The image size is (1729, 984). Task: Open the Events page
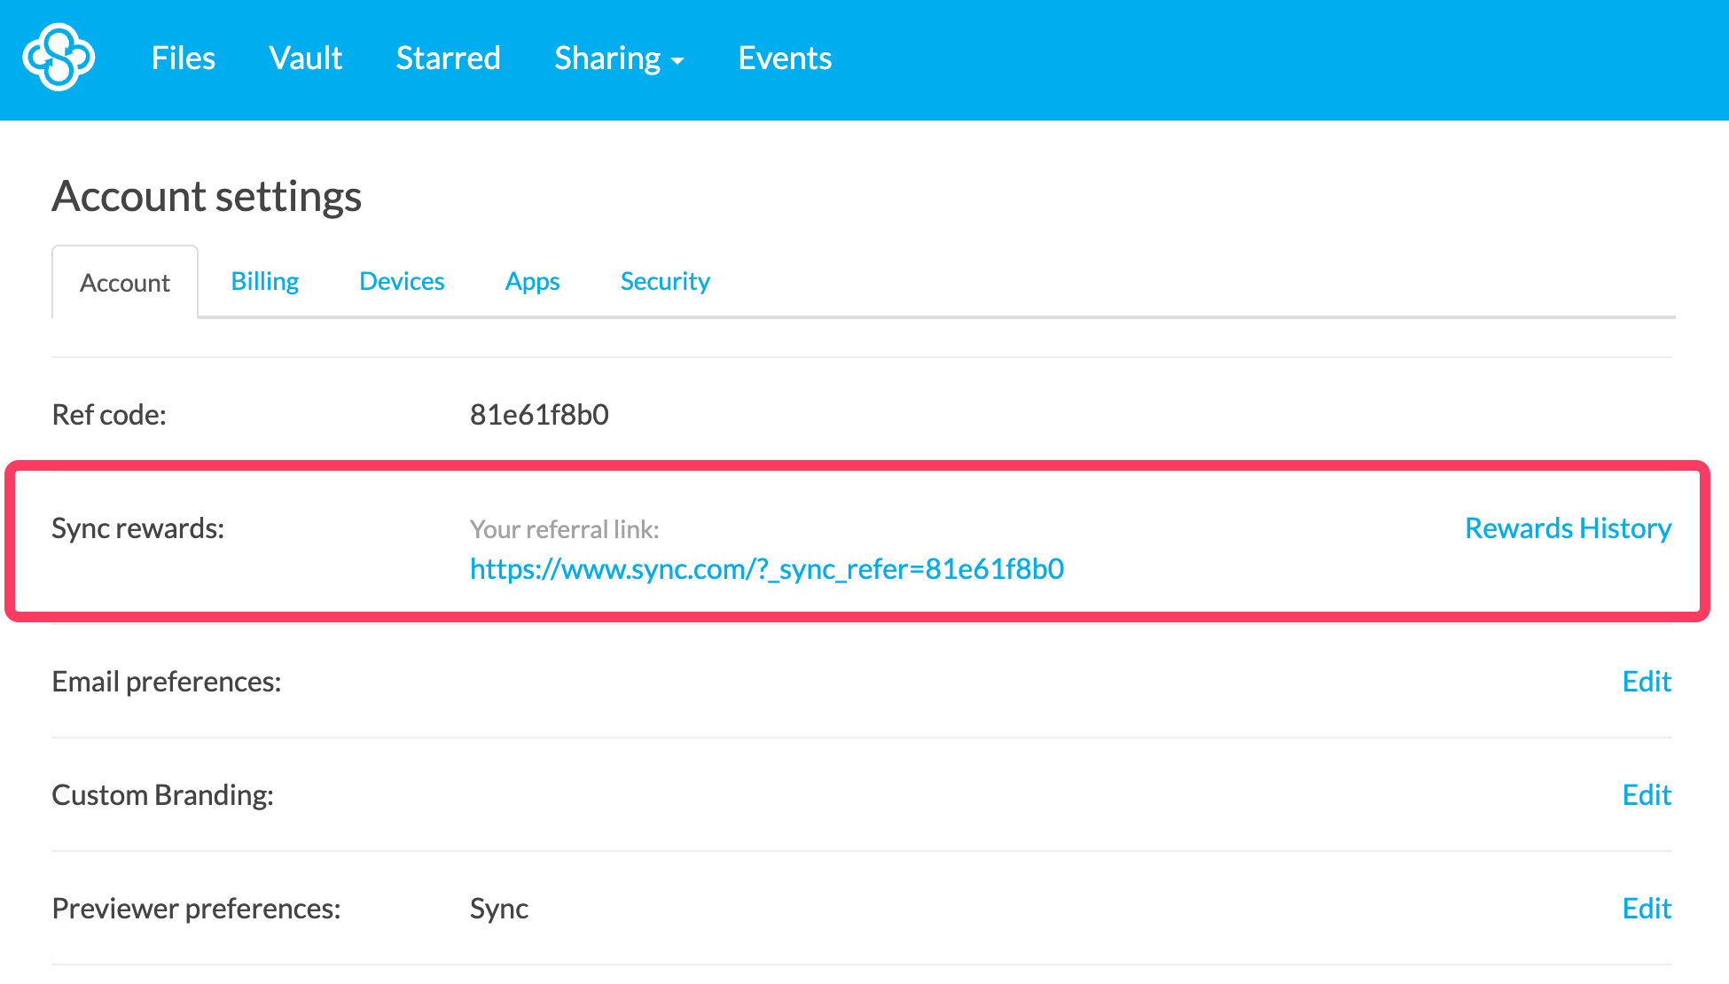[784, 59]
